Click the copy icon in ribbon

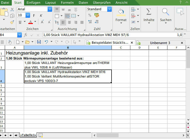tap(12, 16)
